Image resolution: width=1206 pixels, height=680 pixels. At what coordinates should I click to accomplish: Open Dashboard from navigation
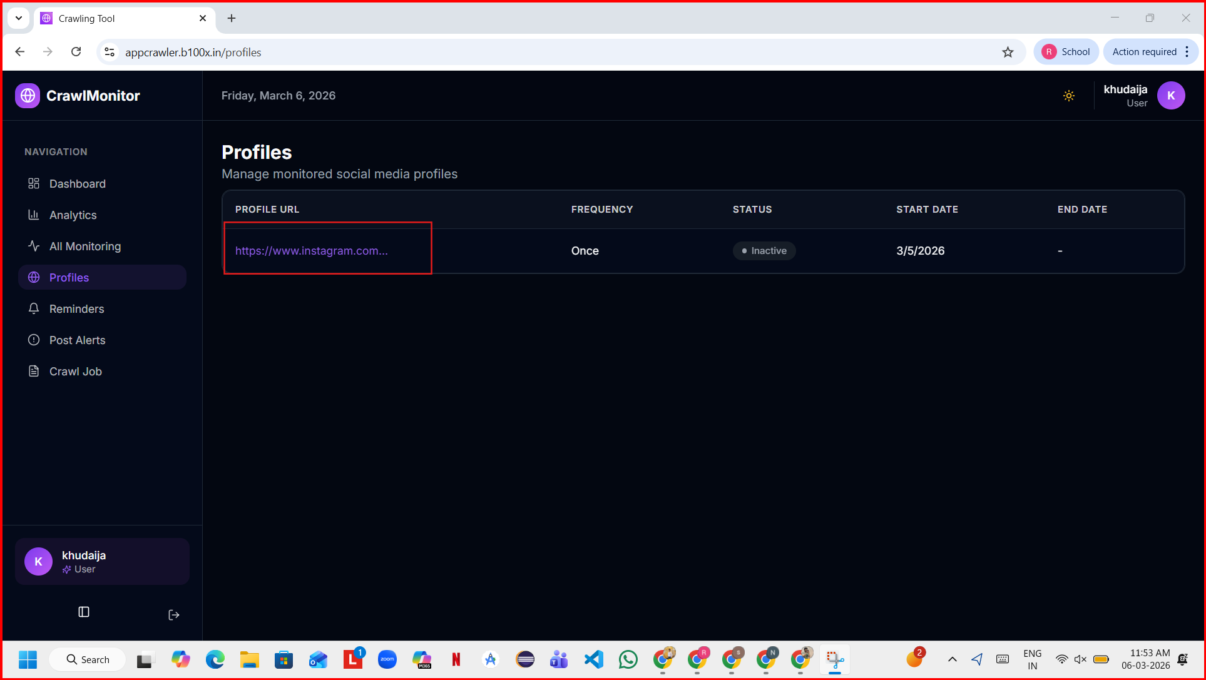click(x=78, y=184)
